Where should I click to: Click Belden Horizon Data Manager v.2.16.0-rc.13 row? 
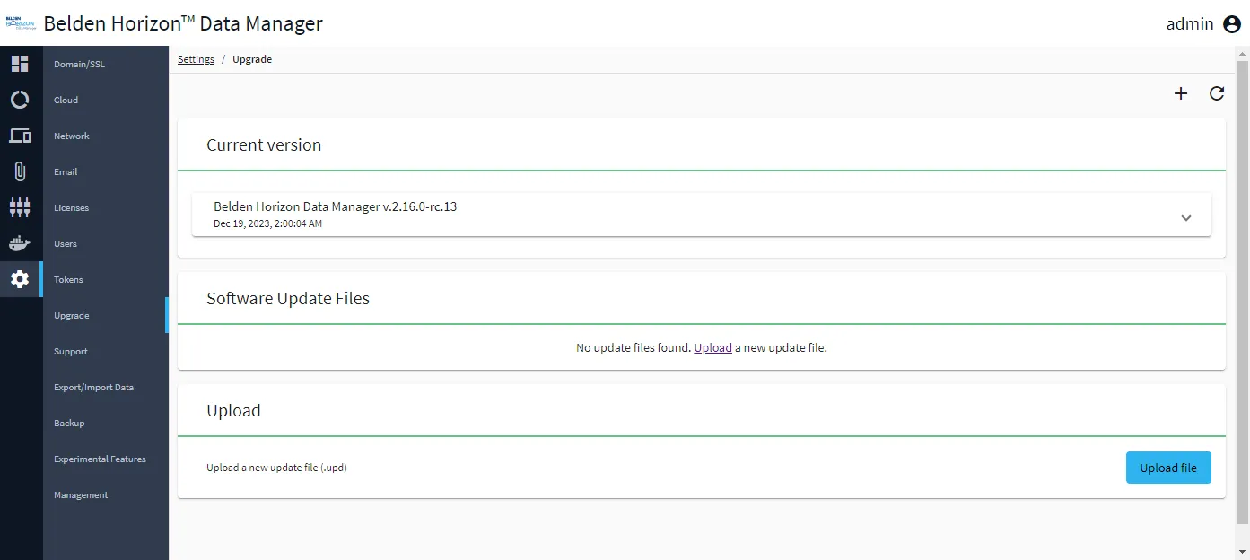coord(702,214)
